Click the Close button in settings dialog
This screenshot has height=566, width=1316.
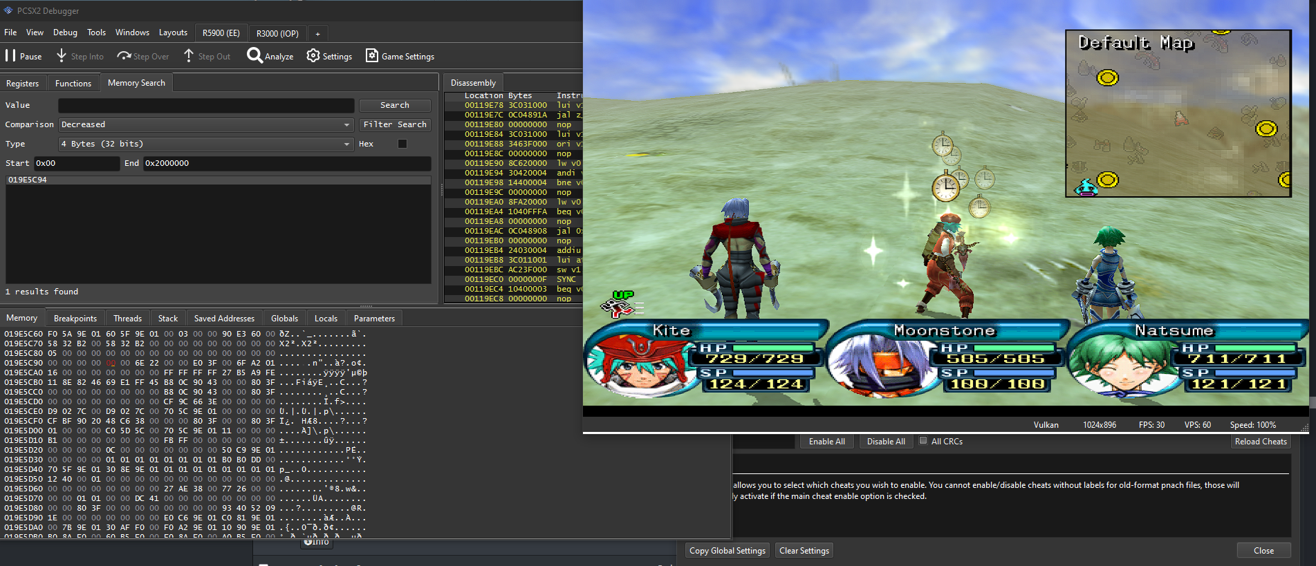point(1263,551)
